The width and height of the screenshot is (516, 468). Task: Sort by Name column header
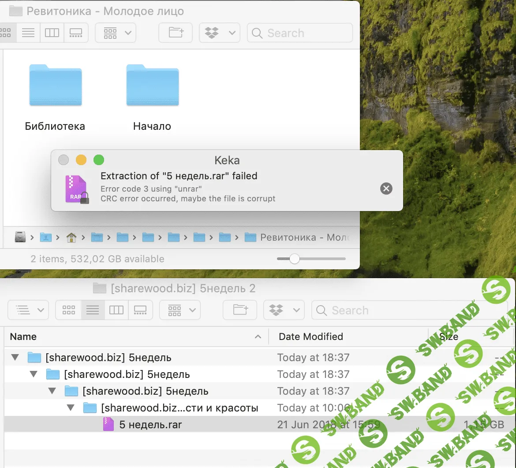coord(132,337)
